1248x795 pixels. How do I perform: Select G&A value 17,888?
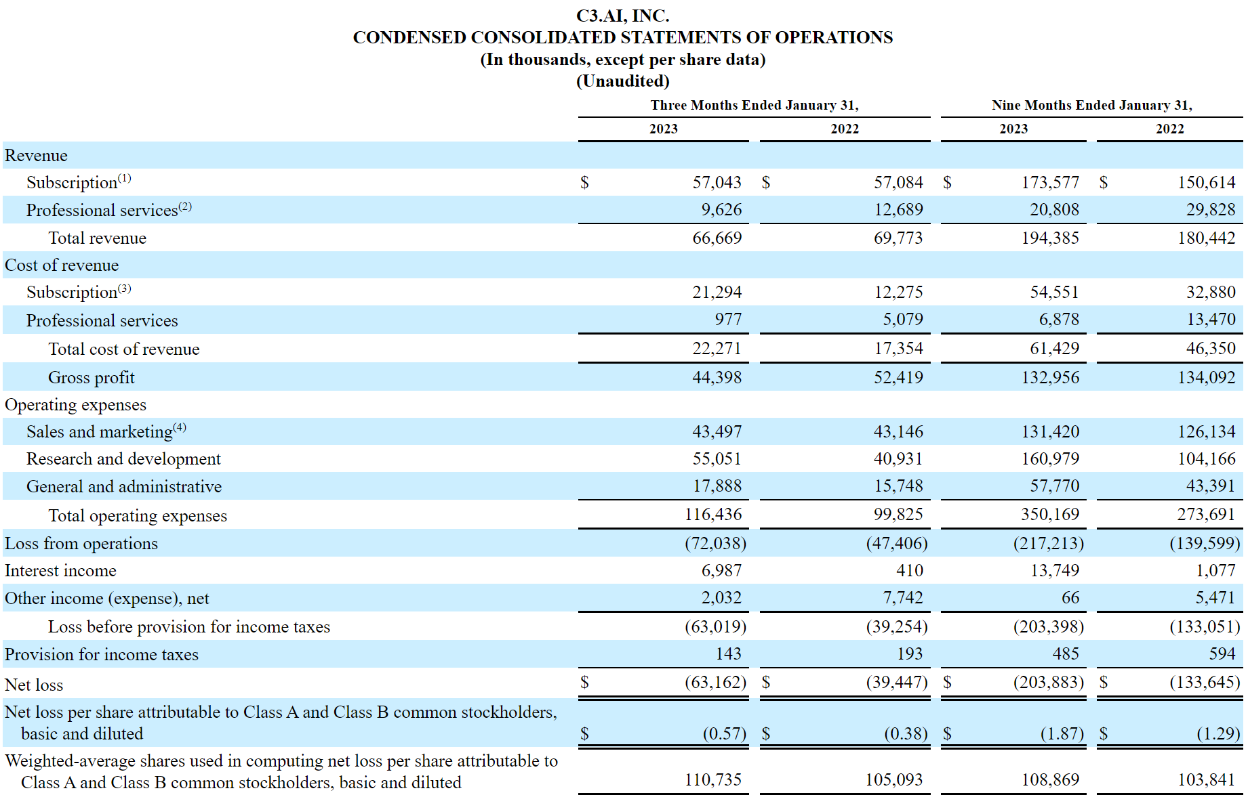coord(717,486)
